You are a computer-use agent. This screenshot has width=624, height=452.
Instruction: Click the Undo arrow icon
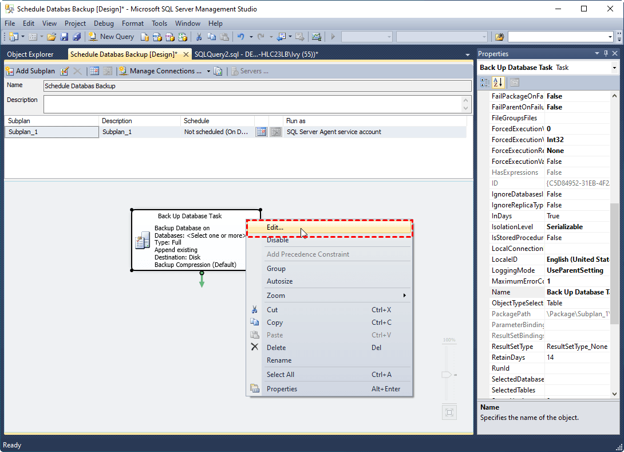coord(241,37)
